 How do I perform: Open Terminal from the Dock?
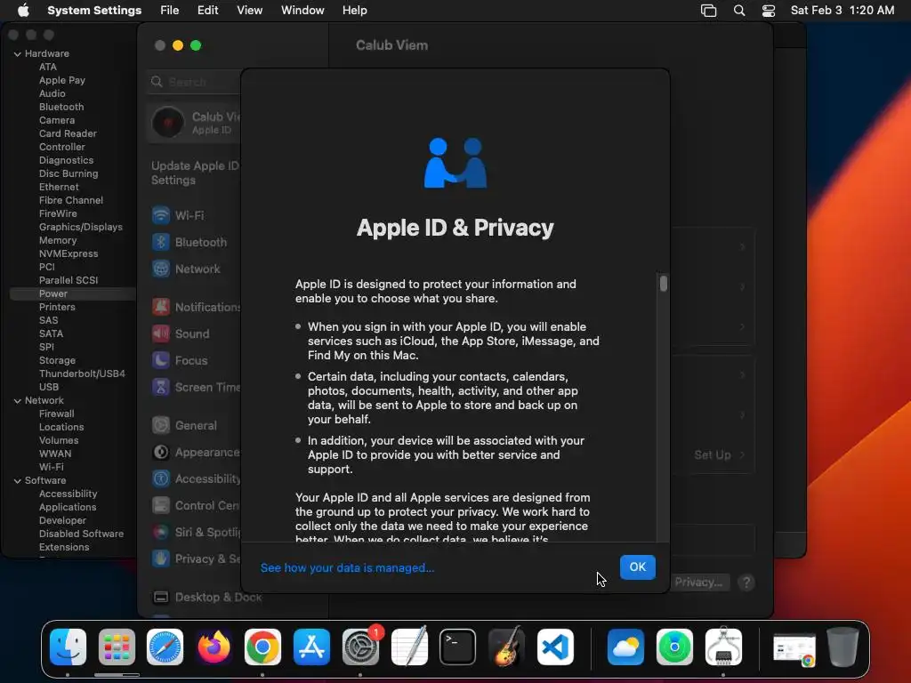point(458,647)
